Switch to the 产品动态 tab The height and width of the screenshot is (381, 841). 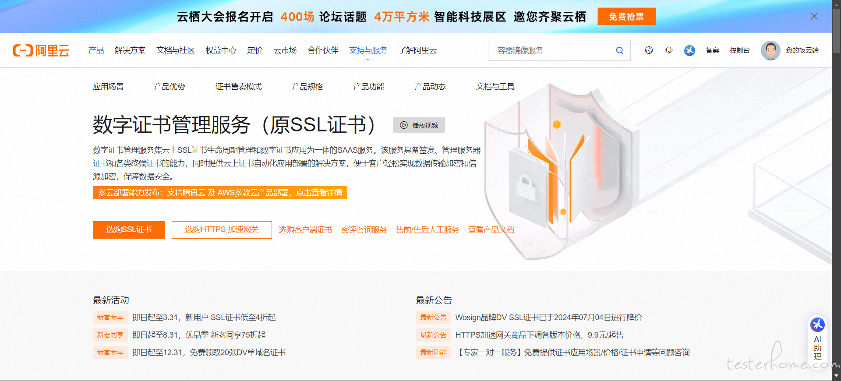(x=430, y=87)
